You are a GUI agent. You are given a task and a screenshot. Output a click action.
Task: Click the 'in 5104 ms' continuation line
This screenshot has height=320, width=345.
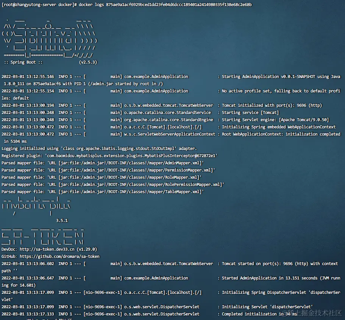tap(15, 141)
